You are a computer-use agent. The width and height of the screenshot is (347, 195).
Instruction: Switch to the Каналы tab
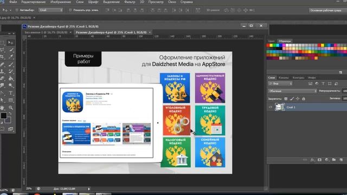(x=284, y=77)
